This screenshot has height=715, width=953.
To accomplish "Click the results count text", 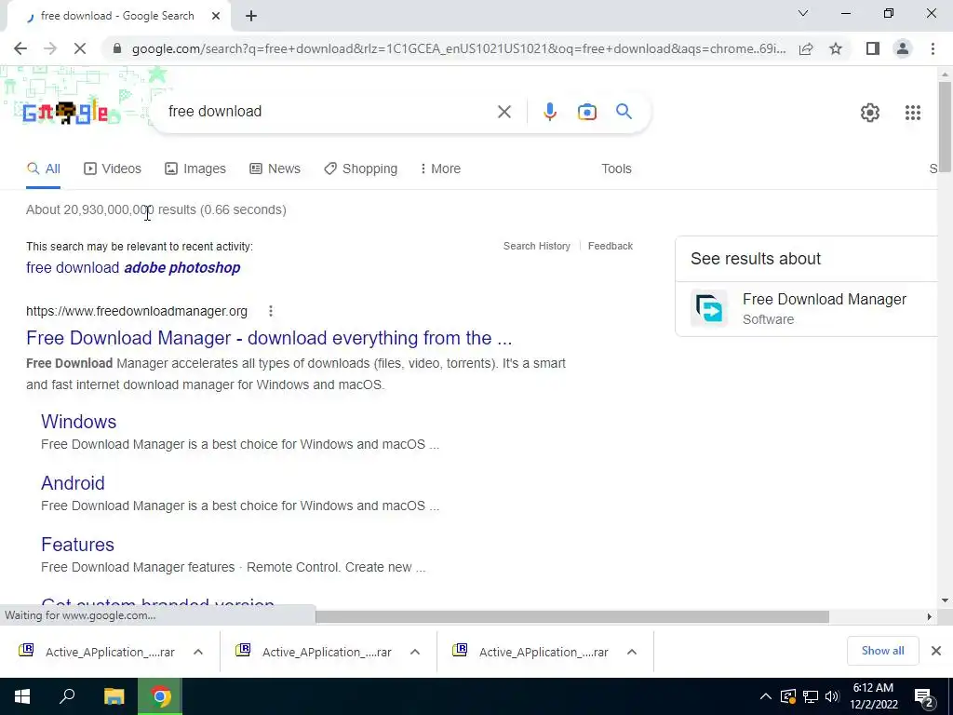I will (156, 209).
